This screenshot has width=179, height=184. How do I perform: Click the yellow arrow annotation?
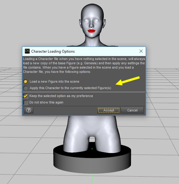click(128, 81)
